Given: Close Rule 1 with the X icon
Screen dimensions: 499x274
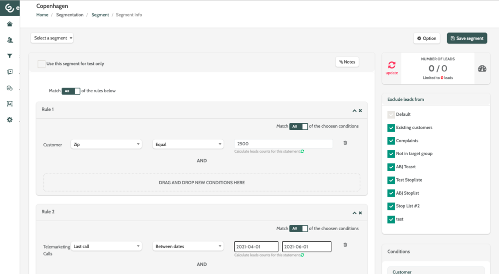Looking at the screenshot, I should [360, 111].
